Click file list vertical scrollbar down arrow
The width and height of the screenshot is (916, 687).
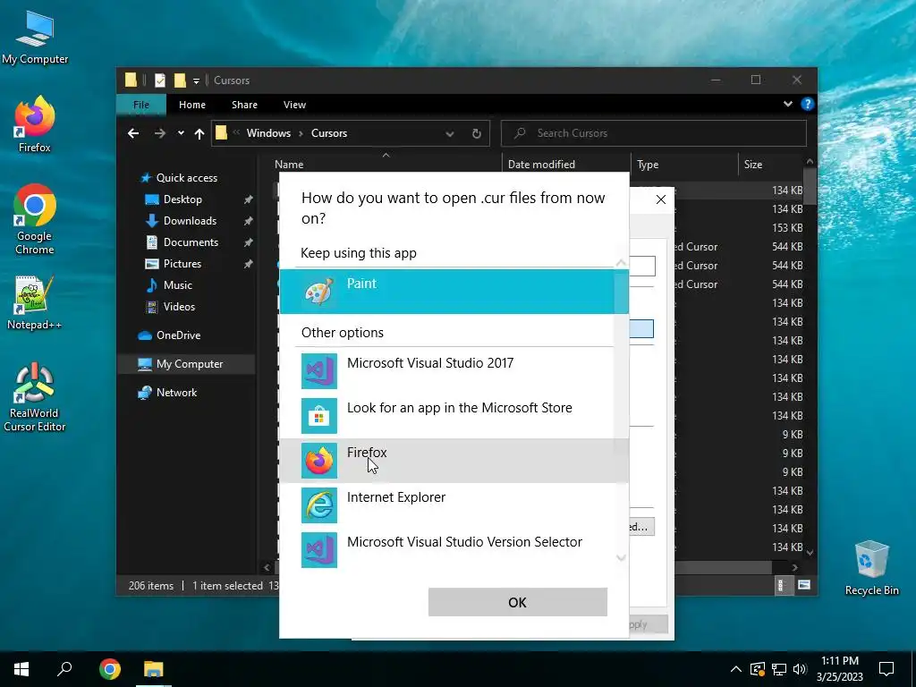(810, 553)
